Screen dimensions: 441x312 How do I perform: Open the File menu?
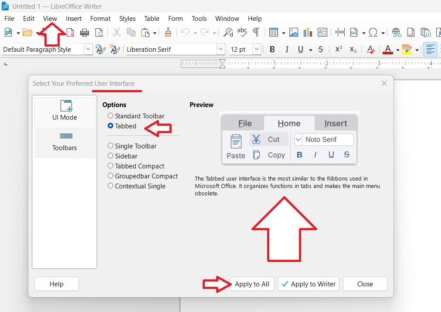(x=9, y=19)
